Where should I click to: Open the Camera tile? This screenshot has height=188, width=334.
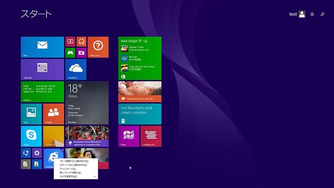[81, 53]
